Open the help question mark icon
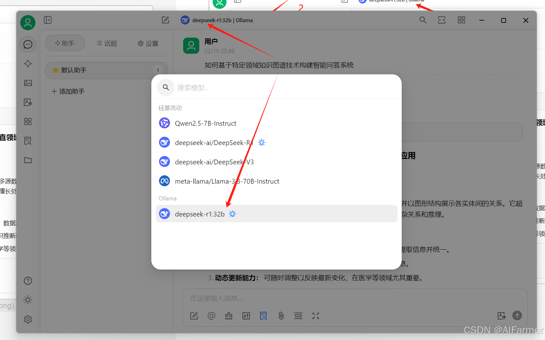 [x=28, y=281]
